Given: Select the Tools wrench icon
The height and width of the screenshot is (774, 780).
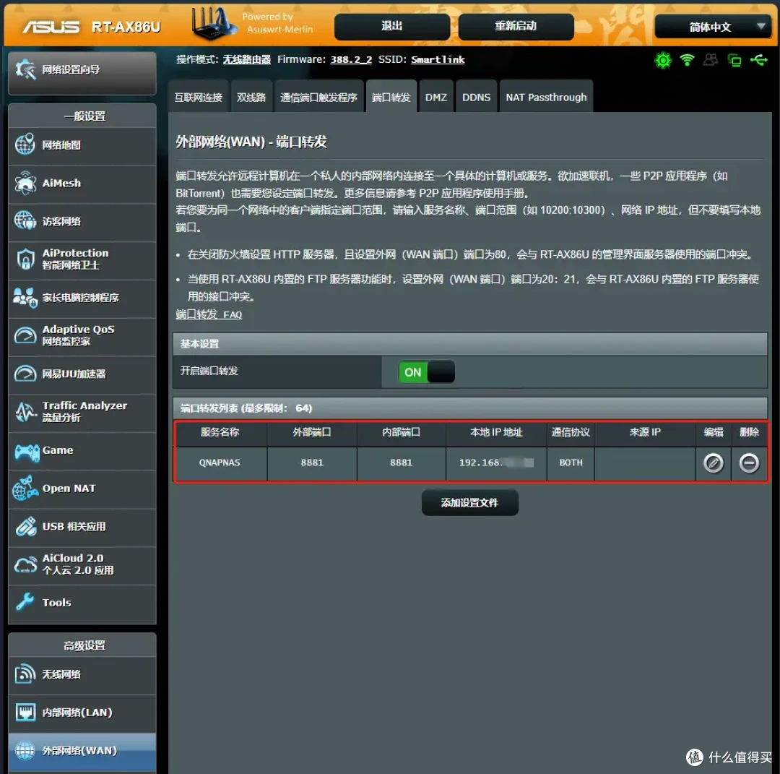Looking at the screenshot, I should [x=26, y=603].
